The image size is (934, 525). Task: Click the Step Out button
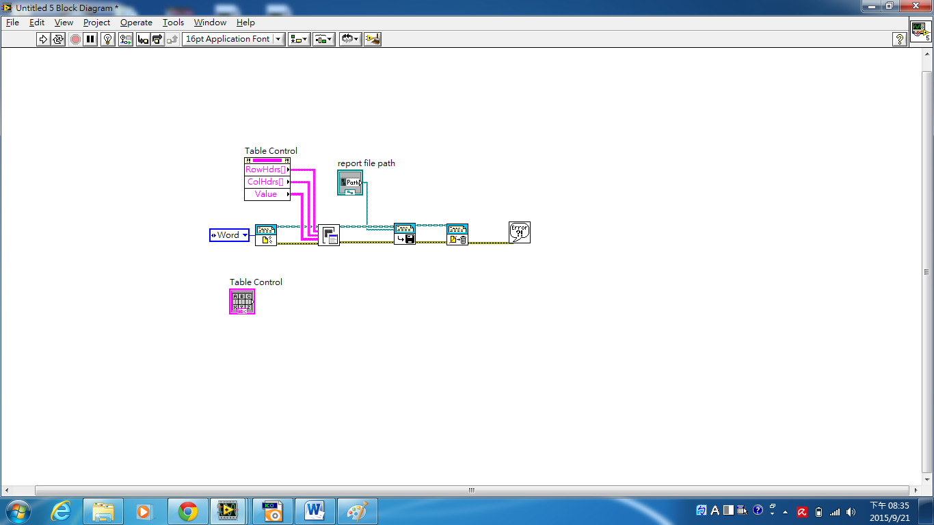(x=172, y=40)
